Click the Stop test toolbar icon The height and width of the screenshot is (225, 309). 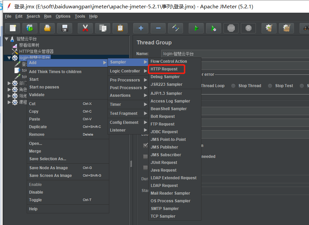click(231, 28)
